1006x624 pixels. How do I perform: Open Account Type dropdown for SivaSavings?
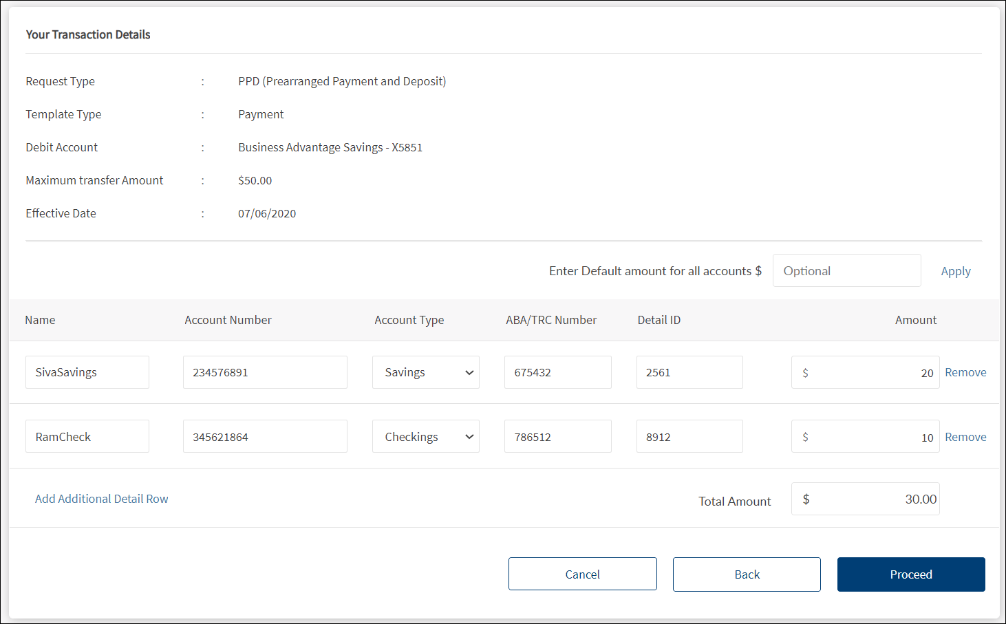[x=425, y=372]
